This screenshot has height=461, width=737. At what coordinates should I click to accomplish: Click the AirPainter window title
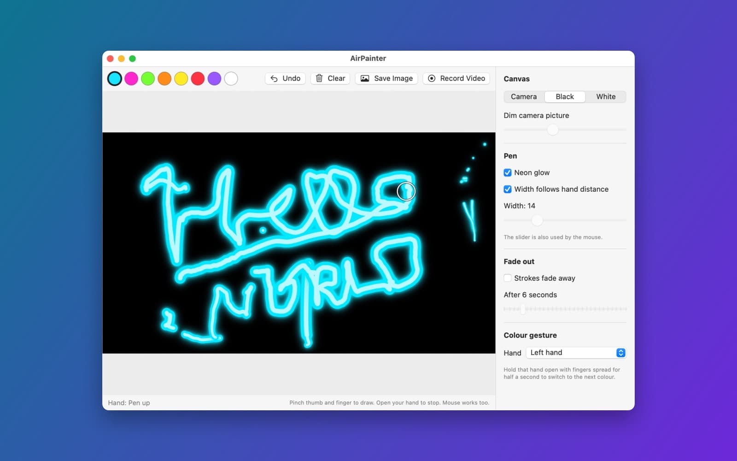(x=368, y=58)
